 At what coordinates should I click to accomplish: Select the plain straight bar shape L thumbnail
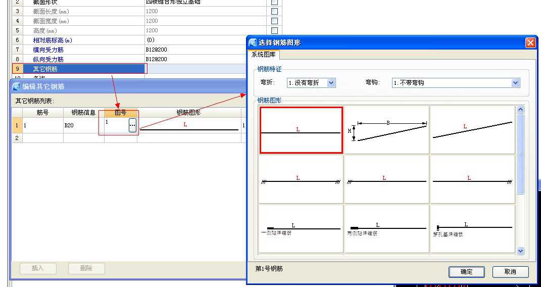pos(301,130)
